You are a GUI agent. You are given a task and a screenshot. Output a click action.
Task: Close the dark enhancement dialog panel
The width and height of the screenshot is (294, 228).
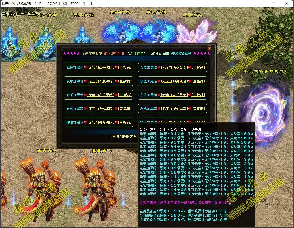click(210, 48)
